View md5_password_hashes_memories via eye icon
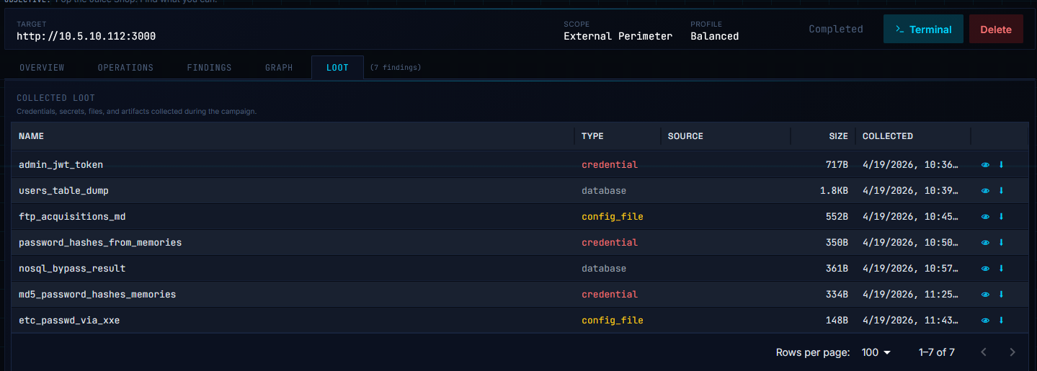This screenshot has height=371, width=1037. [985, 295]
